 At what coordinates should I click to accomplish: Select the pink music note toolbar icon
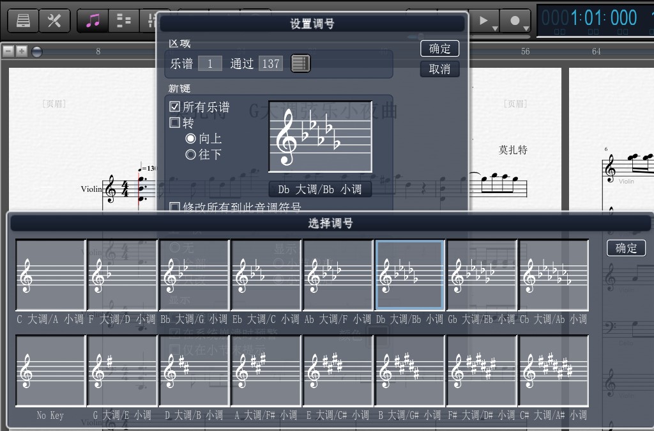[x=93, y=20]
